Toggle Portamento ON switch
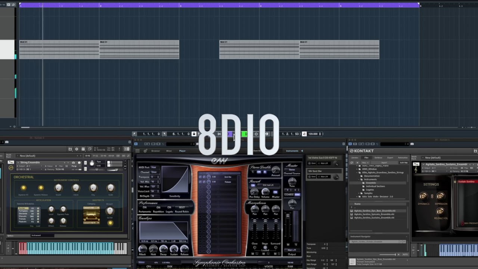478x269 pixels. (145, 207)
